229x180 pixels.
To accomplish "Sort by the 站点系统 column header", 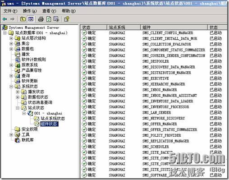I will [124, 28].
